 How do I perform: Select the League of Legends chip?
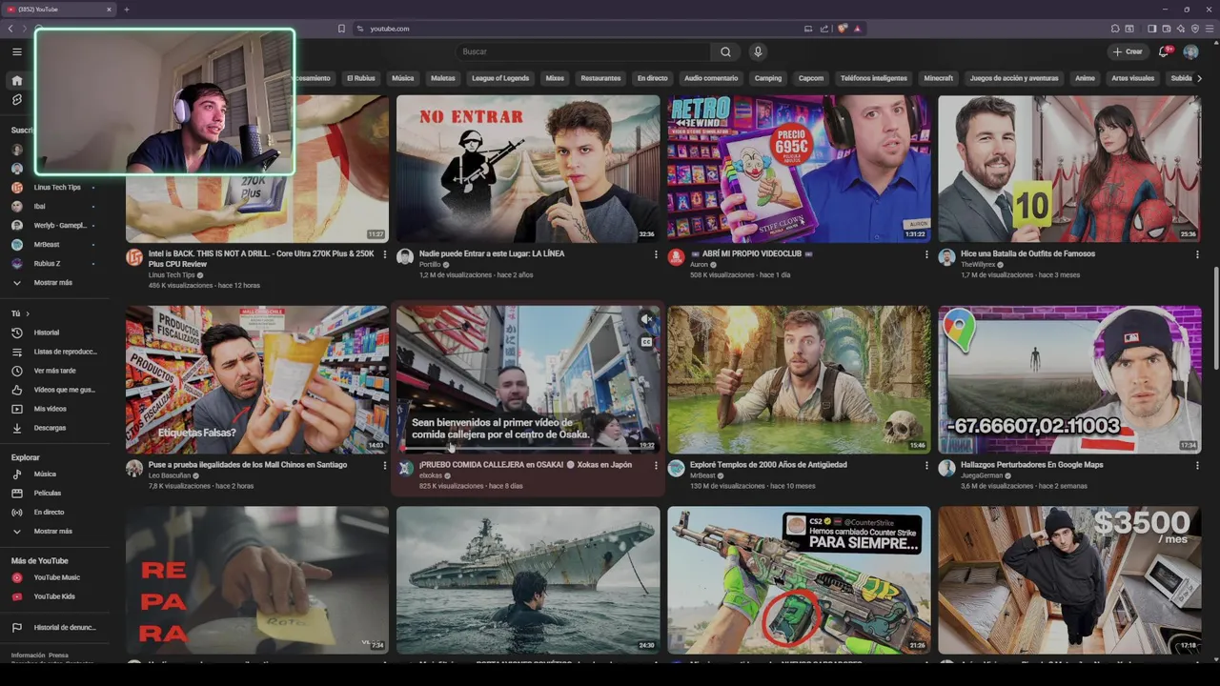click(x=500, y=78)
